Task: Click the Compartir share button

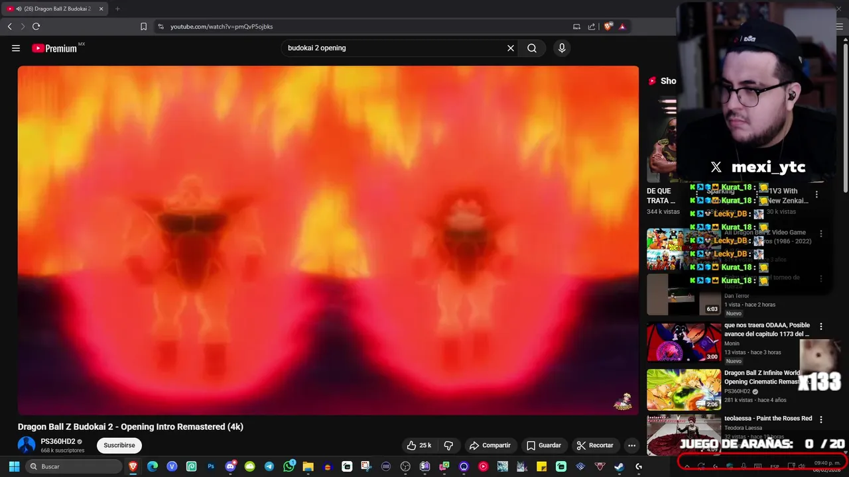Action: (490, 445)
